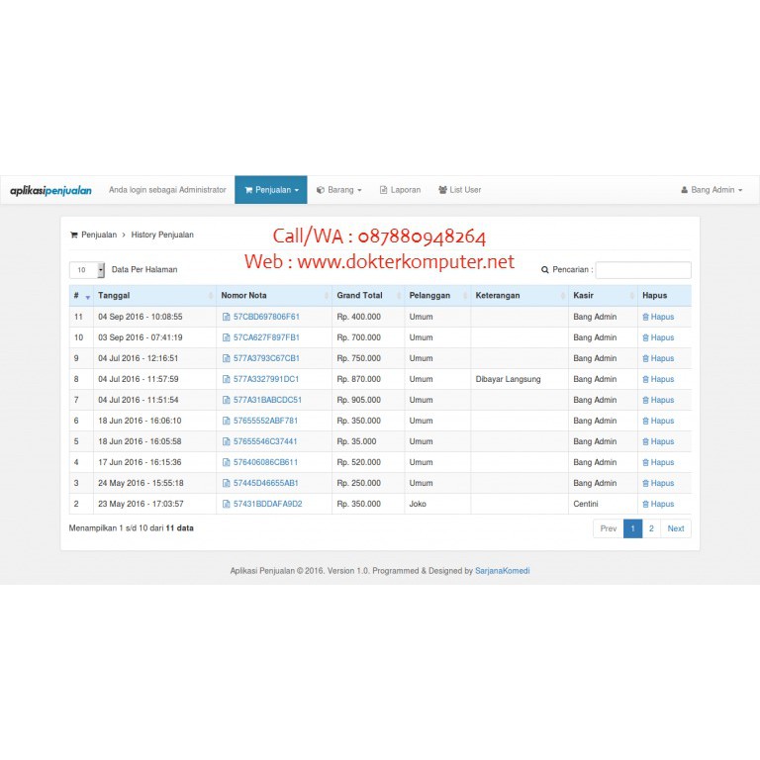Hapus the Joko customer row

[658, 505]
